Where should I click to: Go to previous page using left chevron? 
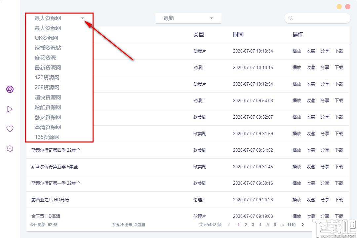pos(229,225)
